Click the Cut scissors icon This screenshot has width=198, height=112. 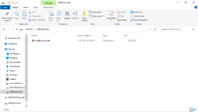click(30, 12)
